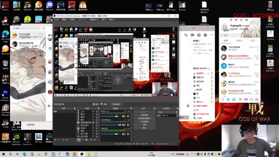Mute the 桌面音频 channel speaker icon
This screenshot has height=157, width=279.
[124, 134]
